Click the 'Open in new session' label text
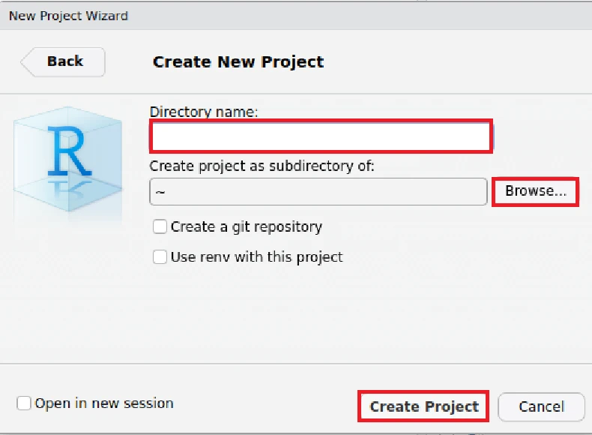The width and height of the screenshot is (592, 435). pos(104,403)
